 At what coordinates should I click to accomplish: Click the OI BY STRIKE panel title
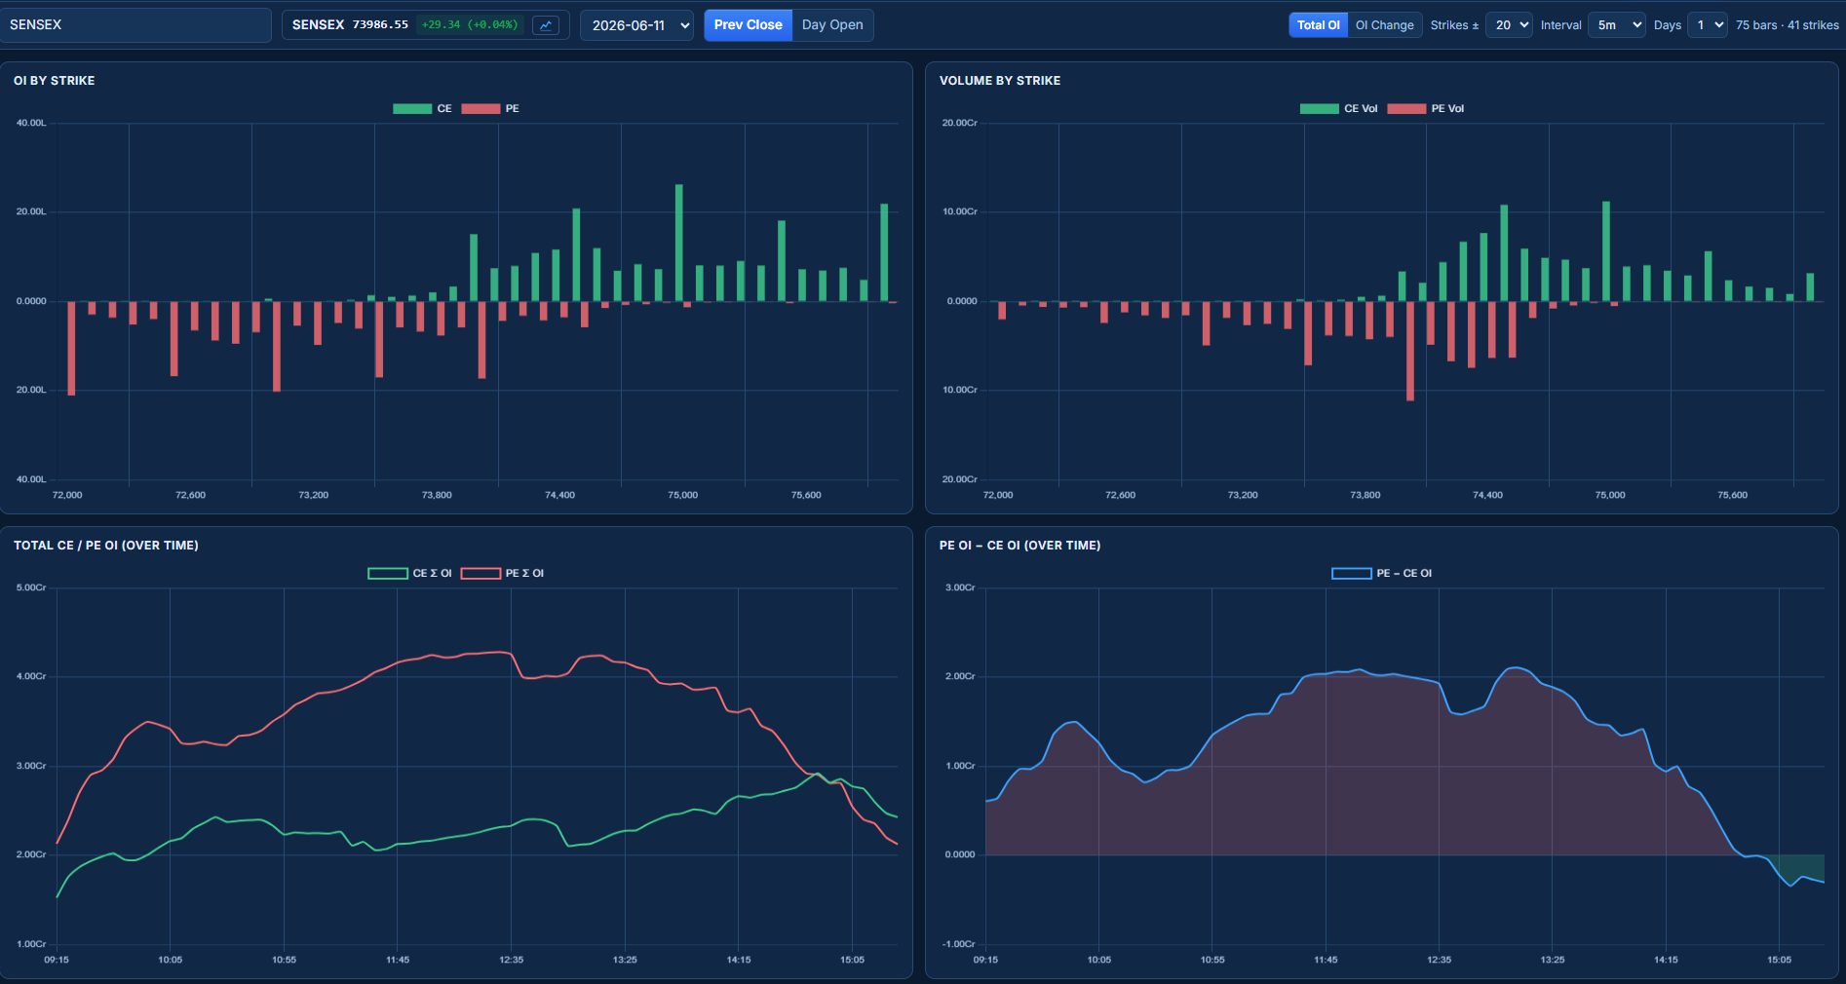click(55, 81)
